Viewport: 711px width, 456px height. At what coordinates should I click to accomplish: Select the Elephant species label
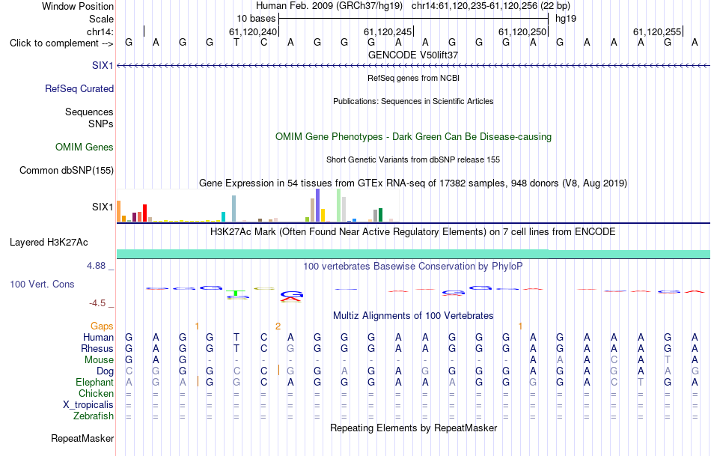[95, 383]
